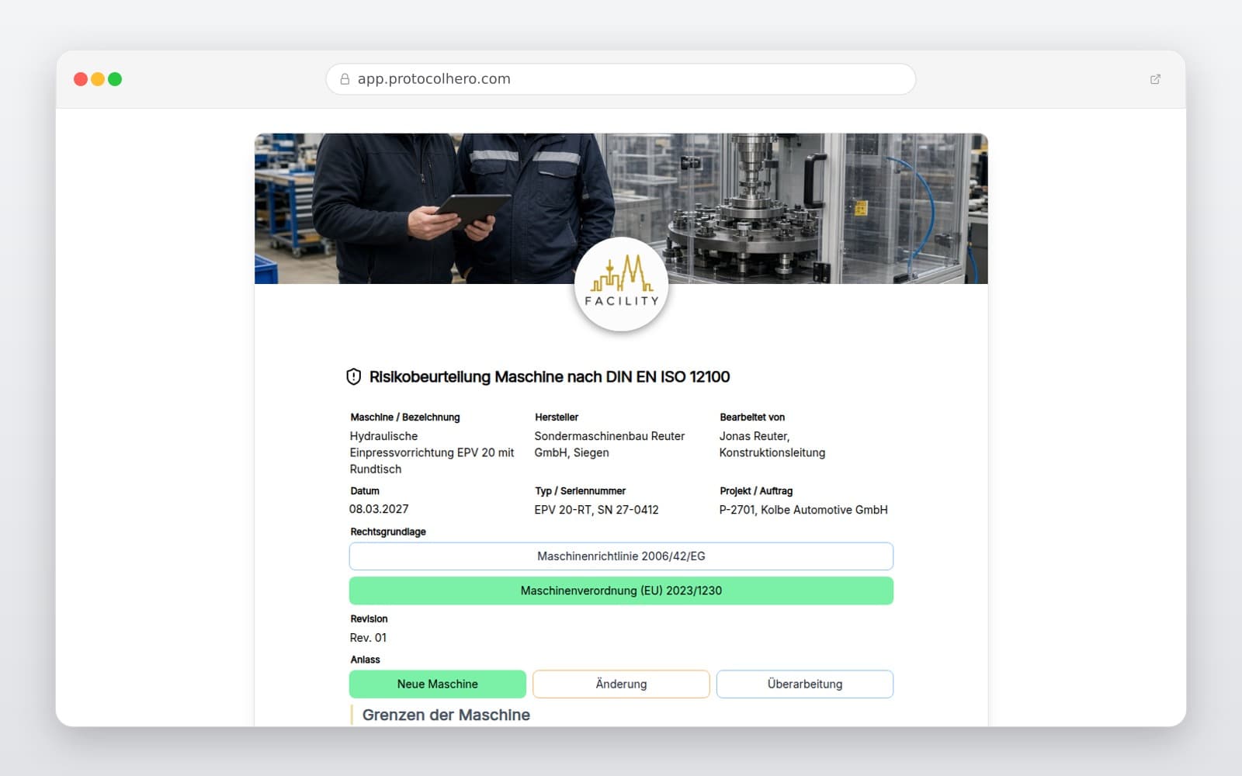Click the Hersteller label
The height and width of the screenshot is (776, 1242).
click(x=557, y=417)
